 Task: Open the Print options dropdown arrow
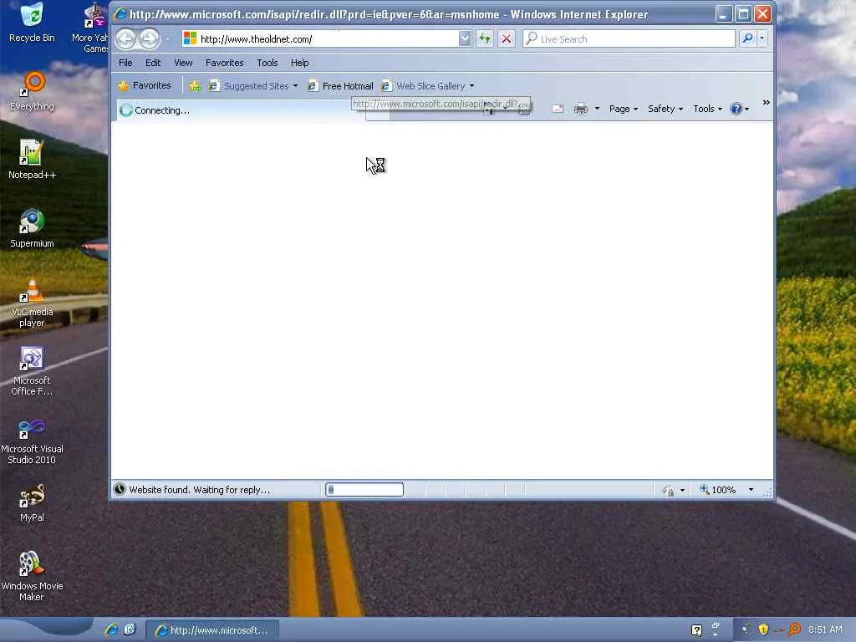[x=597, y=109]
